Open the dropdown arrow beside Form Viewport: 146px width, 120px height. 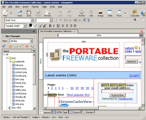(125, 13)
